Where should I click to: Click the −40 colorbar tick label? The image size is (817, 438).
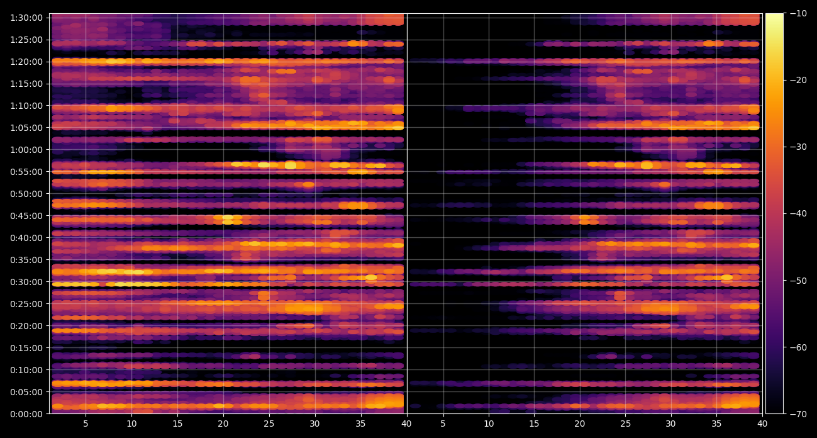point(798,213)
